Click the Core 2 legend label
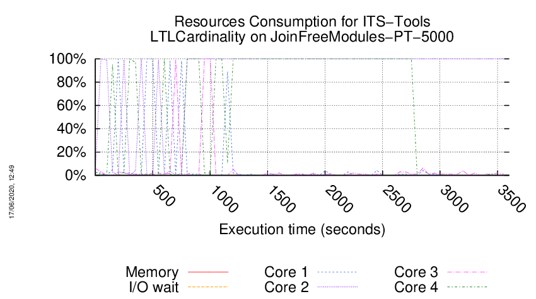The image size is (536, 299). pyautogui.click(x=286, y=287)
